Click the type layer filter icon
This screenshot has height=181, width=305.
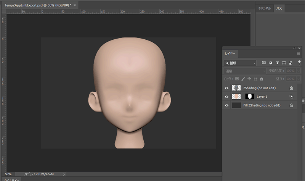click(x=277, y=63)
